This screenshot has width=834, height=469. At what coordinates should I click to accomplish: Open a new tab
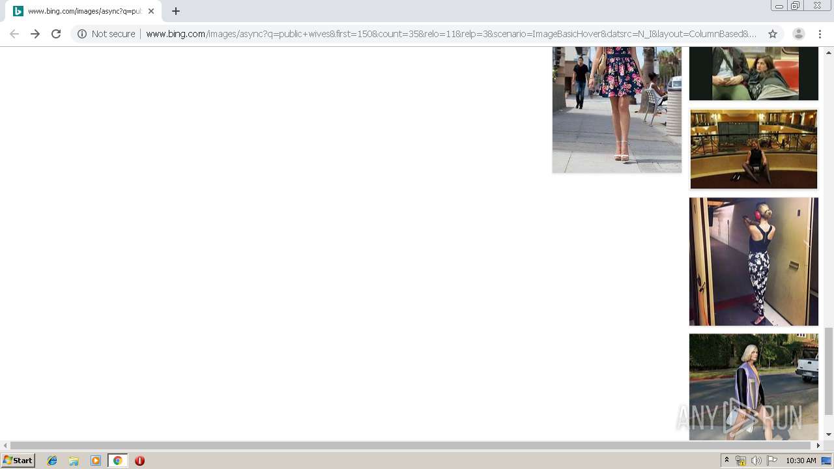click(x=176, y=11)
